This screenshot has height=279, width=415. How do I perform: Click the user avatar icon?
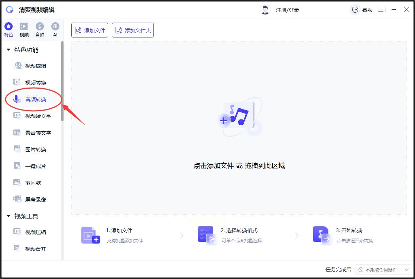265,10
